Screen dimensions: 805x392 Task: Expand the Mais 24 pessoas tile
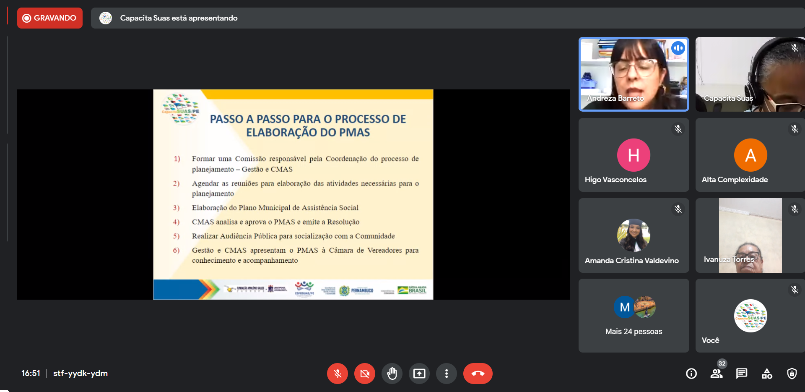[x=634, y=316]
